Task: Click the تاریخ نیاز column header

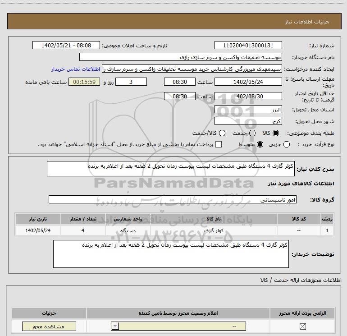Action: (38, 219)
